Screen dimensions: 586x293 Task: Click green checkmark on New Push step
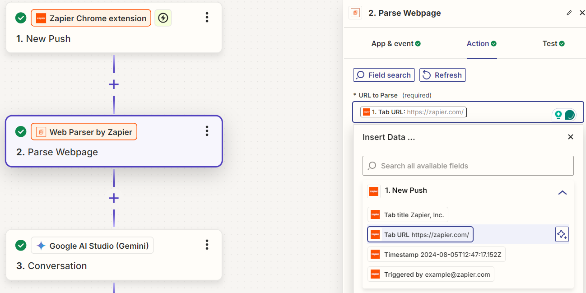pos(21,18)
